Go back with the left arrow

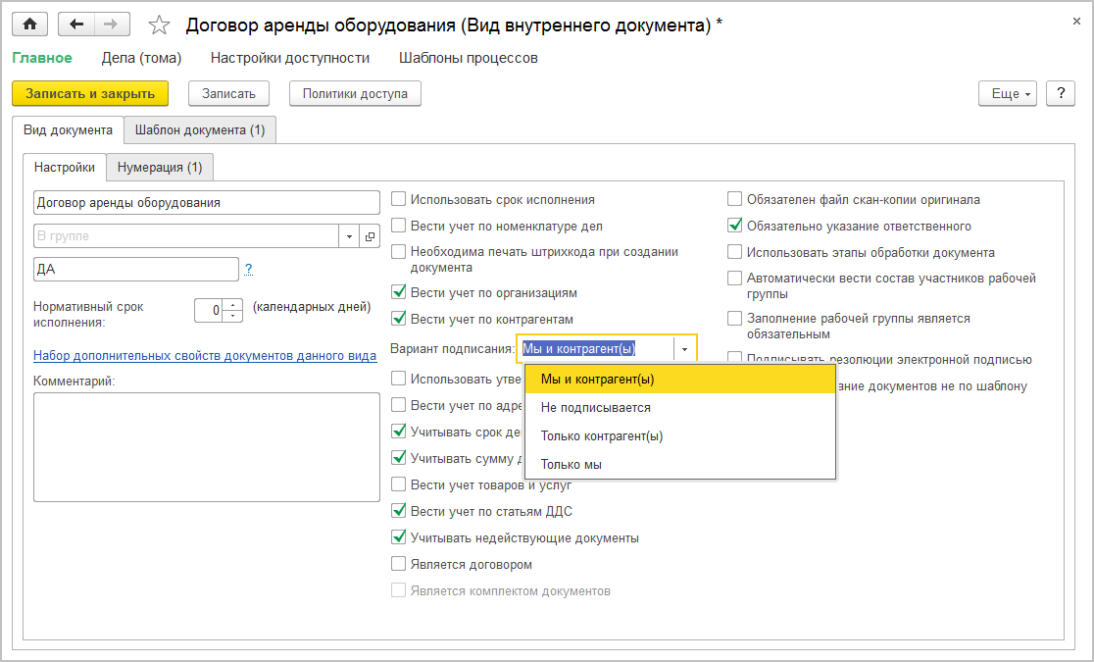tap(76, 25)
